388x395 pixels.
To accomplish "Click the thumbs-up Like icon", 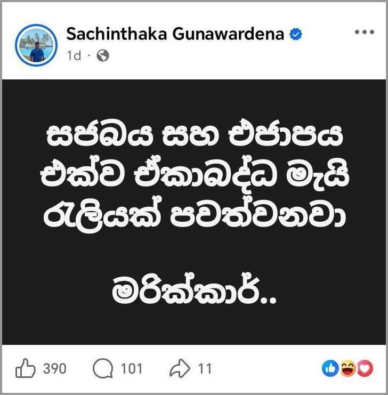I will coord(26,368).
